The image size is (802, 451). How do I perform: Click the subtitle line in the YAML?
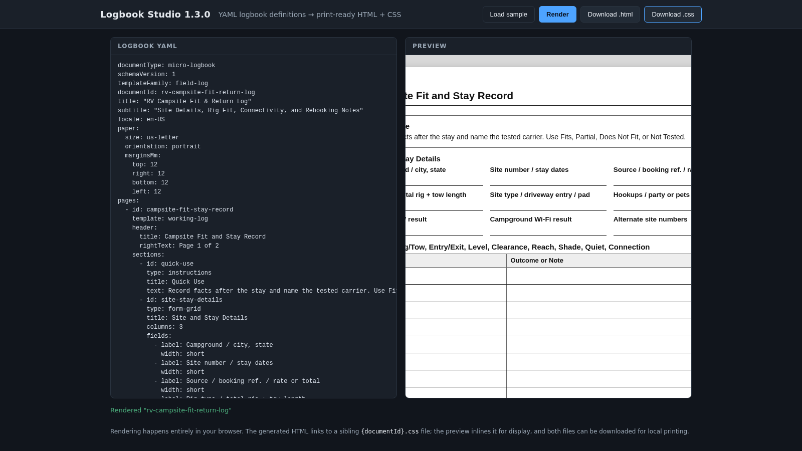tap(241, 111)
